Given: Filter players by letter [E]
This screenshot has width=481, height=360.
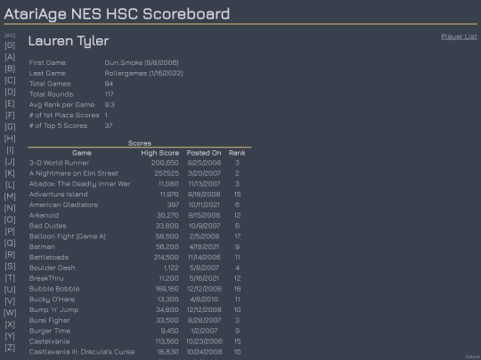Looking at the screenshot, I should [x=10, y=103].
